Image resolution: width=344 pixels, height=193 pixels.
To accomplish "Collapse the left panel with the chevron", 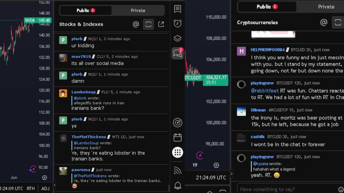I will [x=54, y=185].
